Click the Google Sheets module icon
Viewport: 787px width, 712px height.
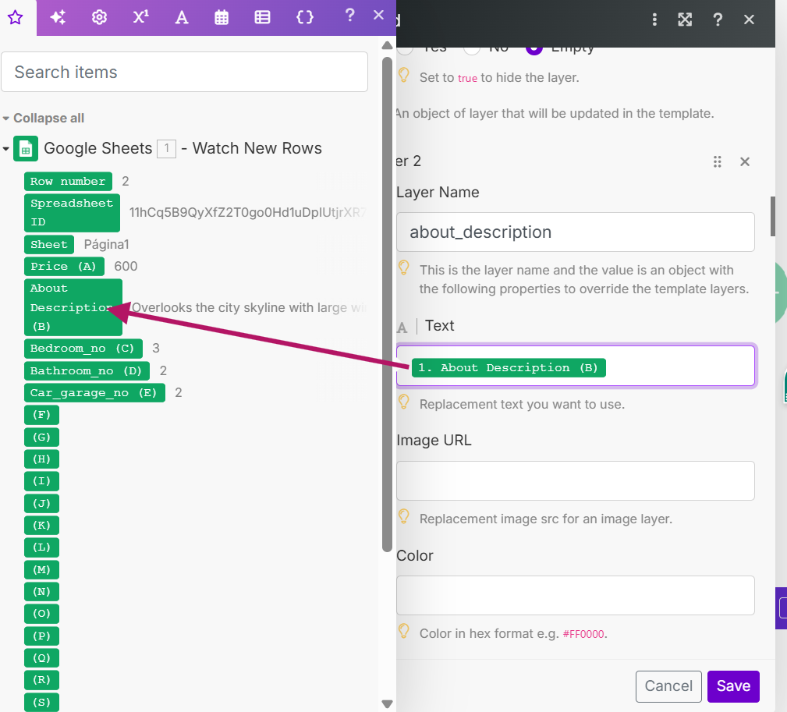click(26, 148)
